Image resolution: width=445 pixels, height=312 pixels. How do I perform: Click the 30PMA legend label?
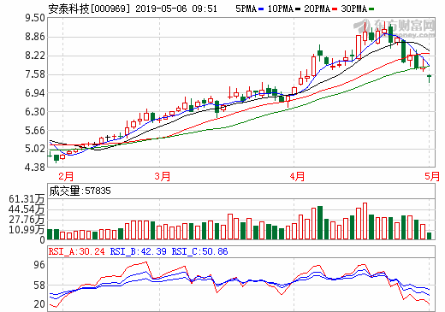coord(353,9)
